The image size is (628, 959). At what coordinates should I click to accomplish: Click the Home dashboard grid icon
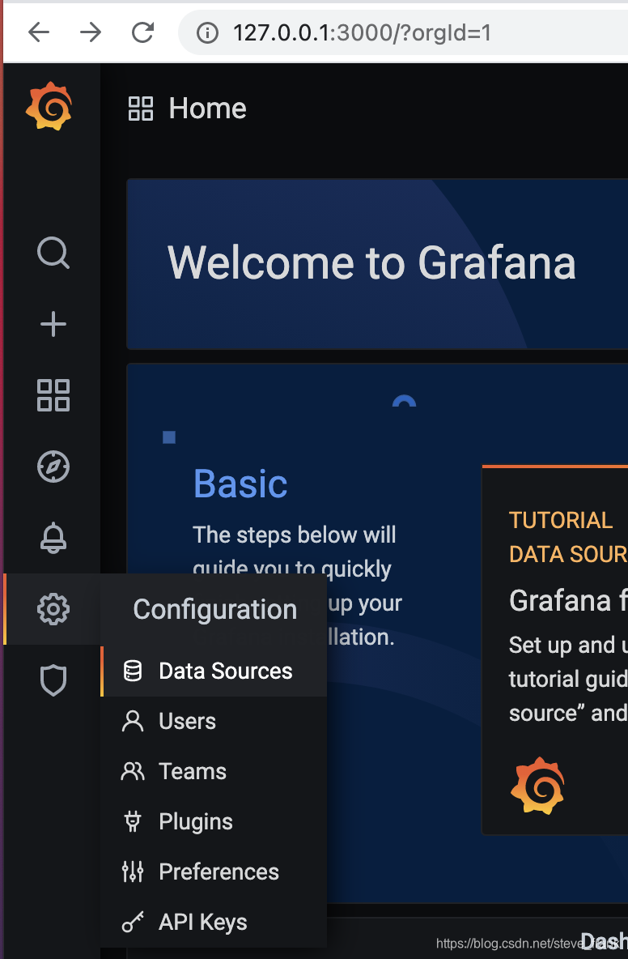click(141, 109)
